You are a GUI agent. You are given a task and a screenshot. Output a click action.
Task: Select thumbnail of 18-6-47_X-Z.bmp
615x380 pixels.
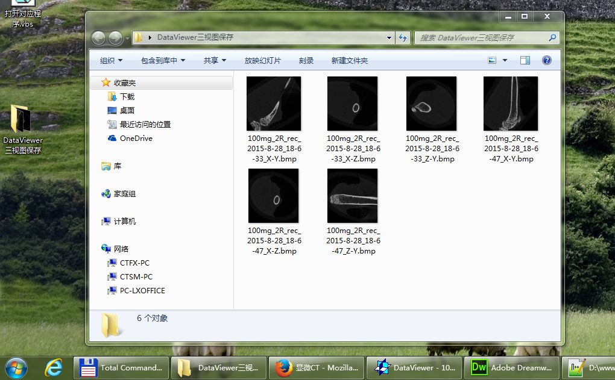click(274, 196)
